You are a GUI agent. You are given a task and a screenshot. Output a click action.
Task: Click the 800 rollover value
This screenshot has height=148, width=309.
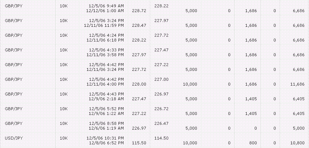tap(253, 143)
